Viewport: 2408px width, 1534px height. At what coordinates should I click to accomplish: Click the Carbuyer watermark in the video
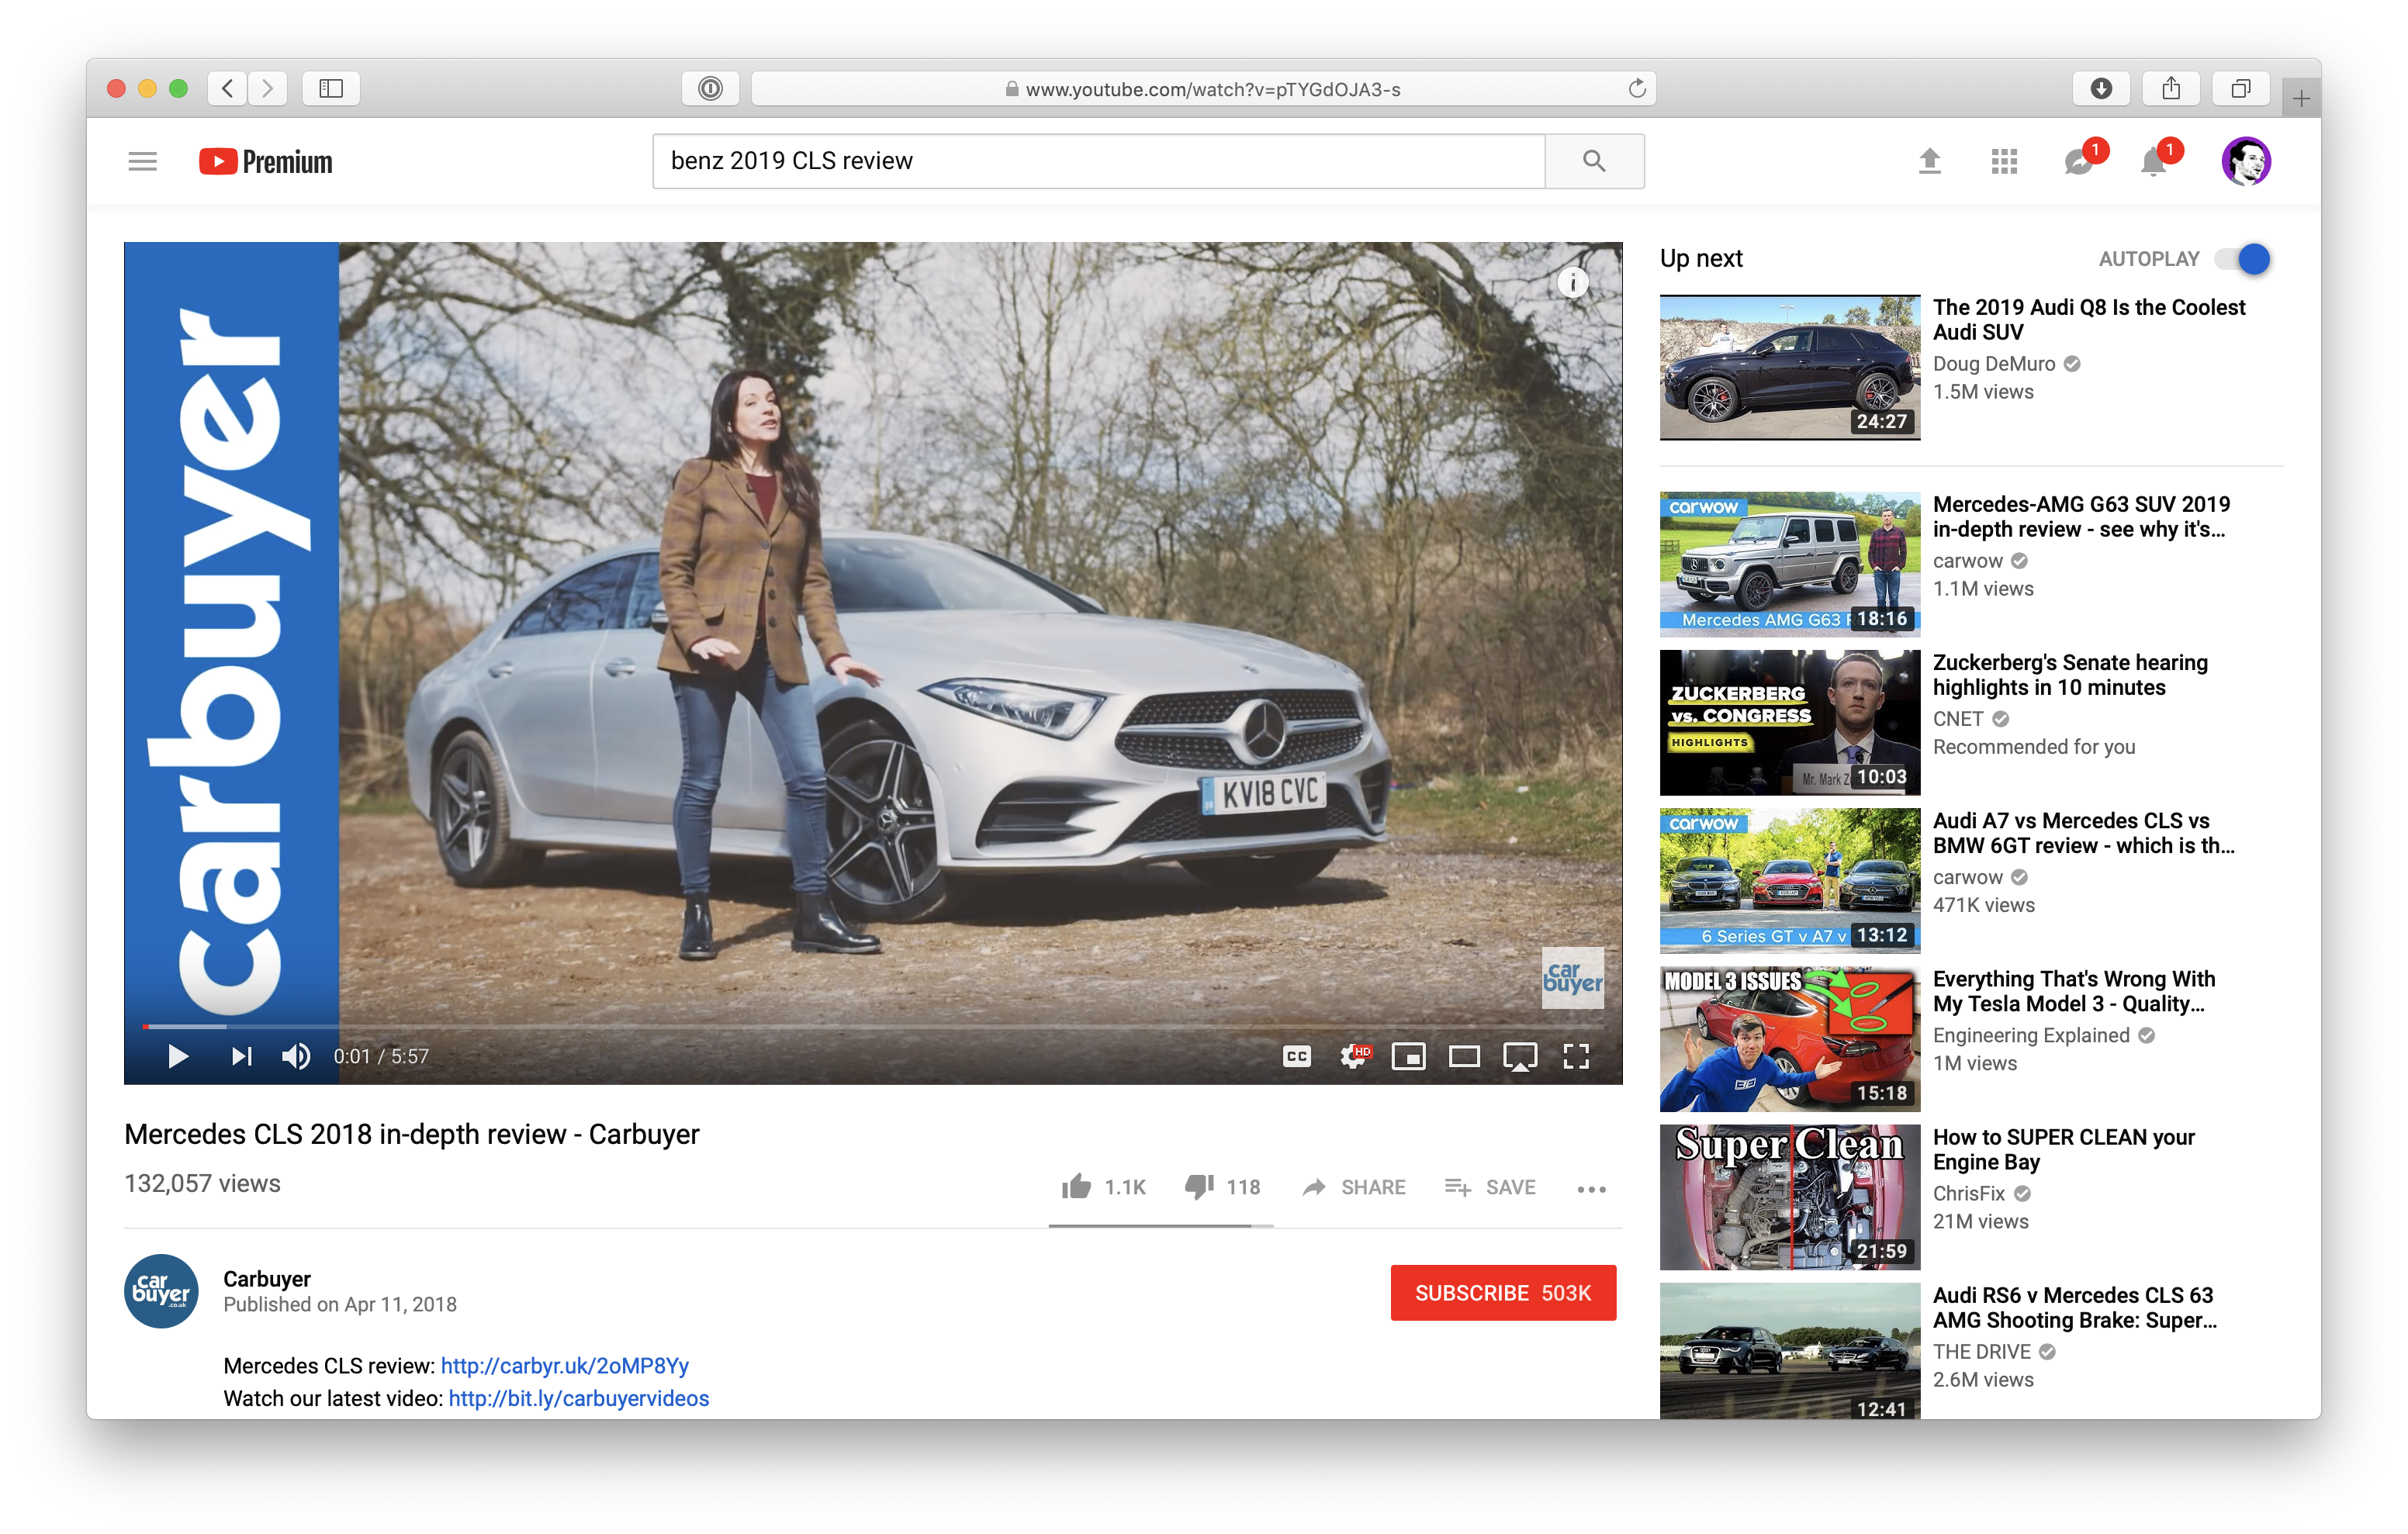1573,978
